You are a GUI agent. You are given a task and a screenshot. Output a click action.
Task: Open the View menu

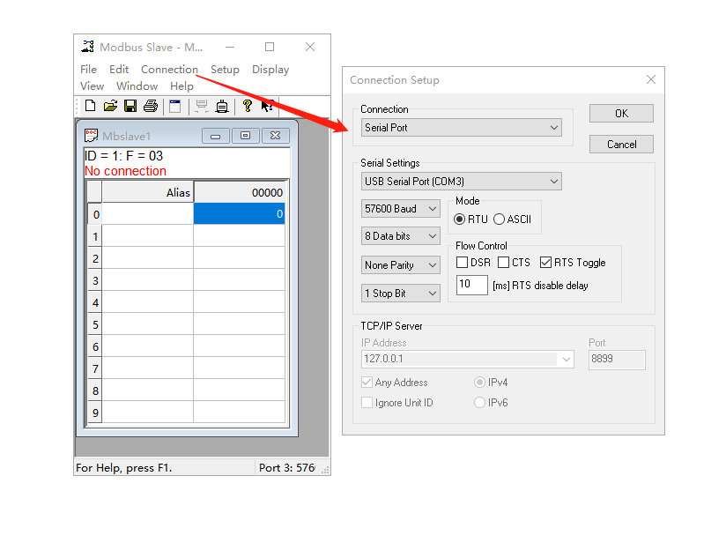[x=93, y=86]
